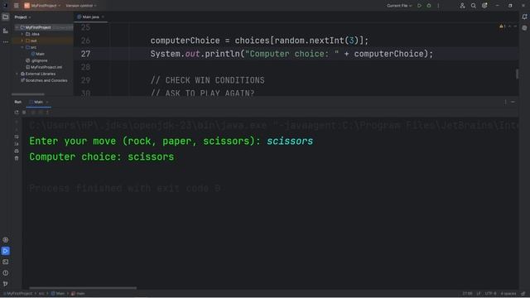Select the Run panel title label
The width and height of the screenshot is (530, 298).
18,102
